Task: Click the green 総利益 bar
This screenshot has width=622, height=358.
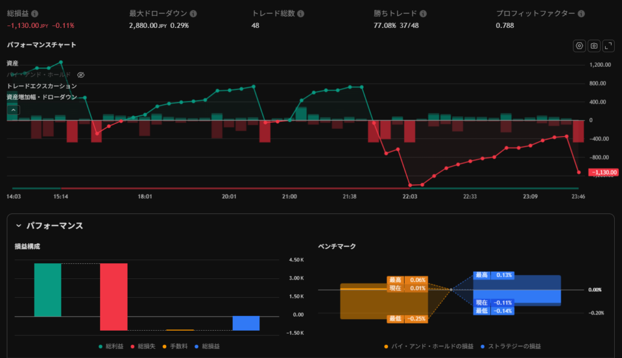Action: click(x=48, y=290)
